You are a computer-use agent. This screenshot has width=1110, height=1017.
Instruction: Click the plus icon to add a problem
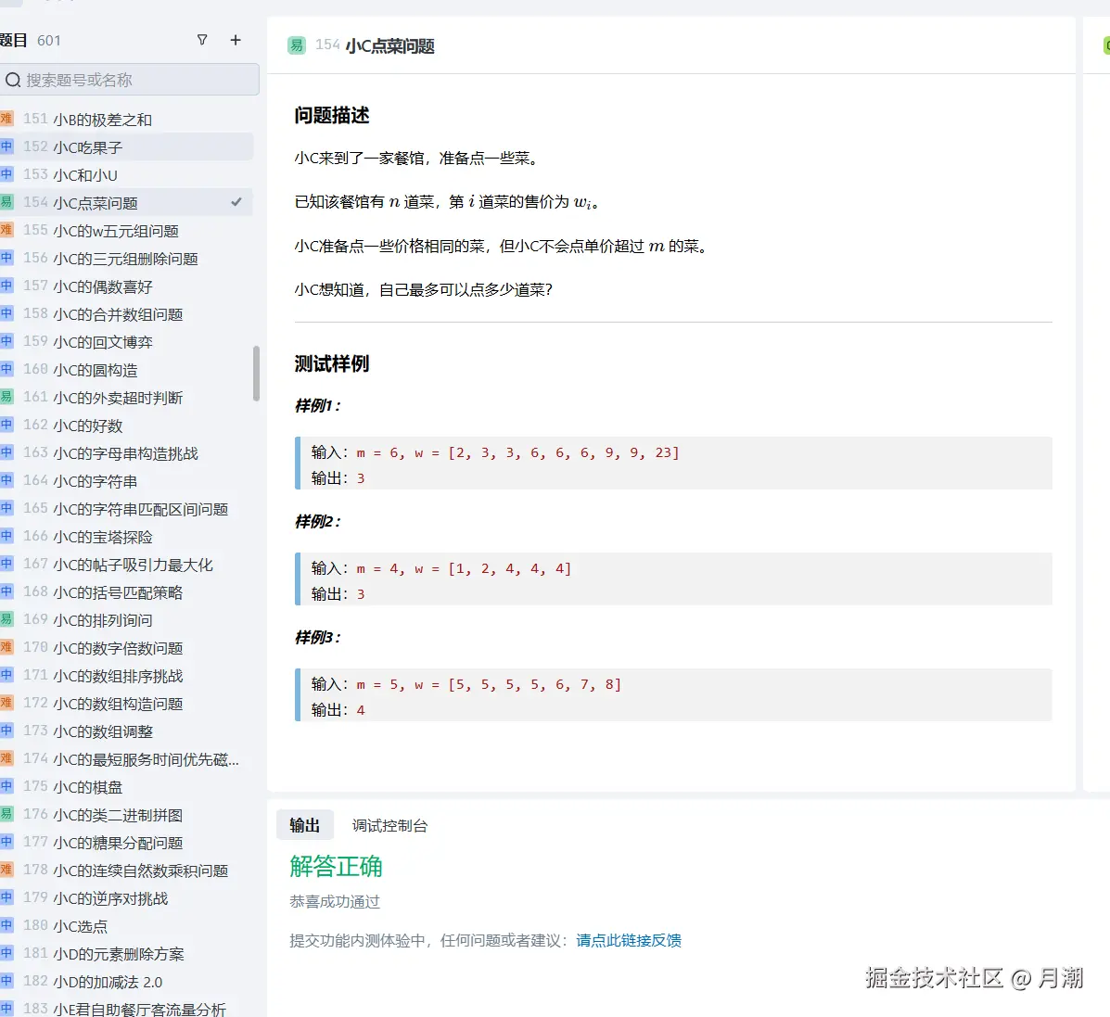point(236,40)
